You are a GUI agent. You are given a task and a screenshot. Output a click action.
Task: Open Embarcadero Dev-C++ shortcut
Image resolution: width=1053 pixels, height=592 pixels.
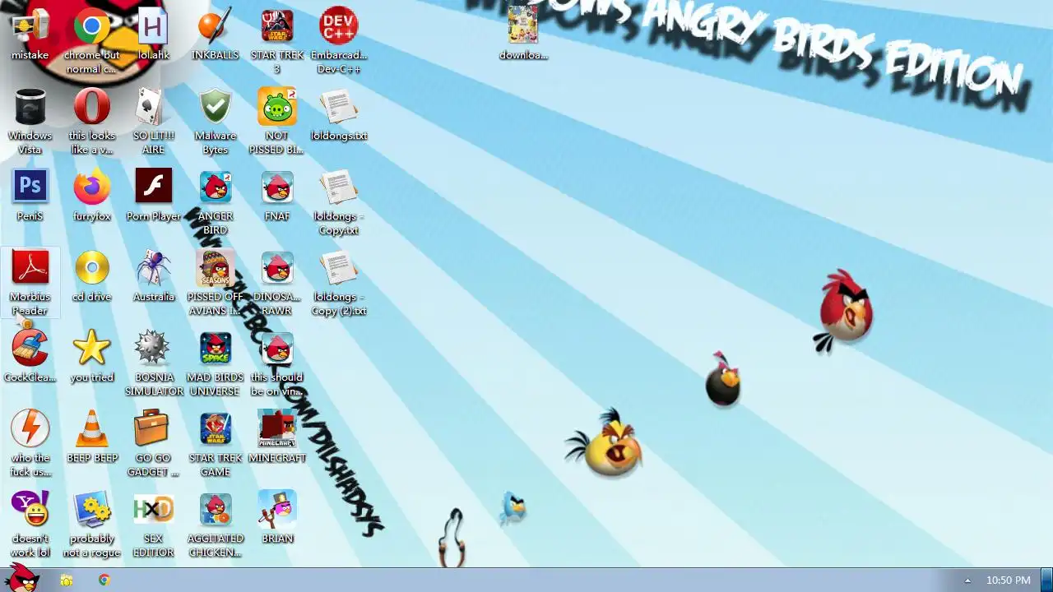click(339, 41)
